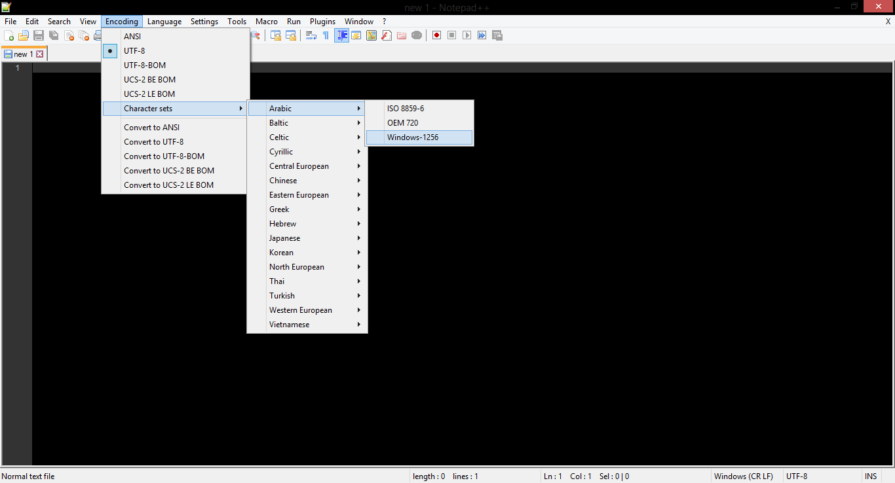Choose OEM 720 encoding
This screenshot has height=483, width=895.
click(x=419, y=123)
